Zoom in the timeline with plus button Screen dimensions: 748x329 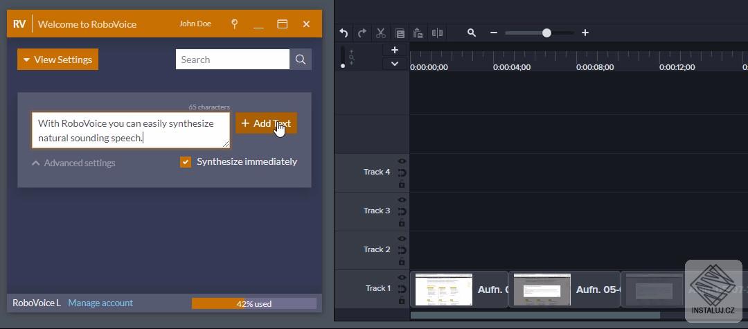[x=585, y=33]
